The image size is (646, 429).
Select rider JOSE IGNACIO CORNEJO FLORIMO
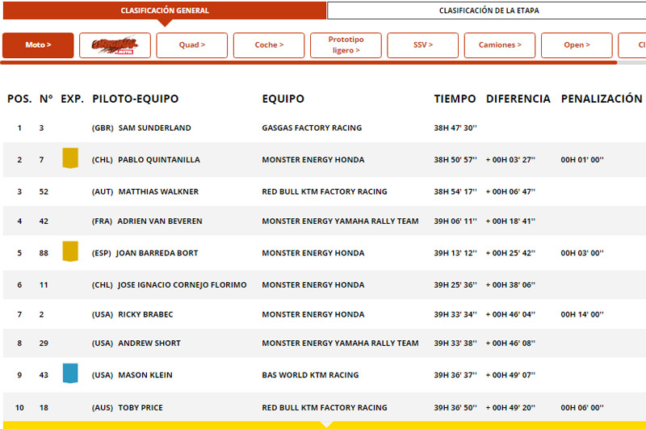coord(182,284)
